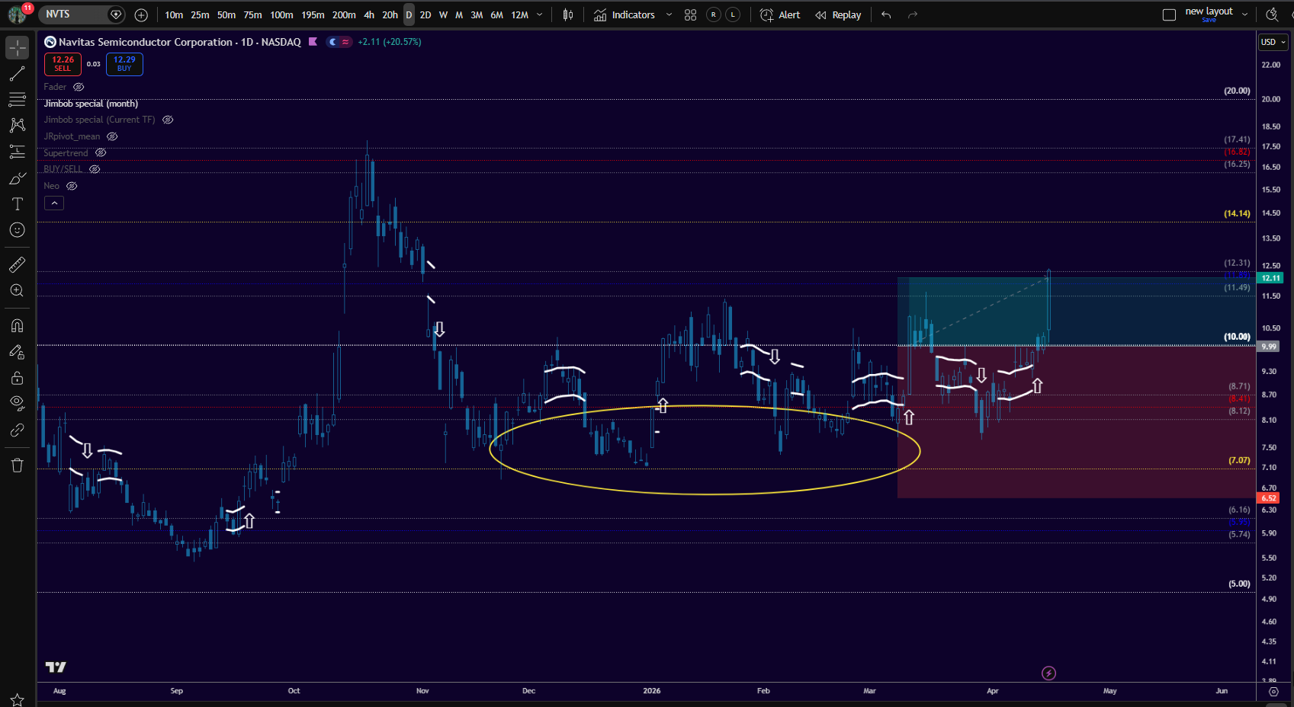
Task: Select the W weekly timeframe
Action: pyautogui.click(x=443, y=14)
